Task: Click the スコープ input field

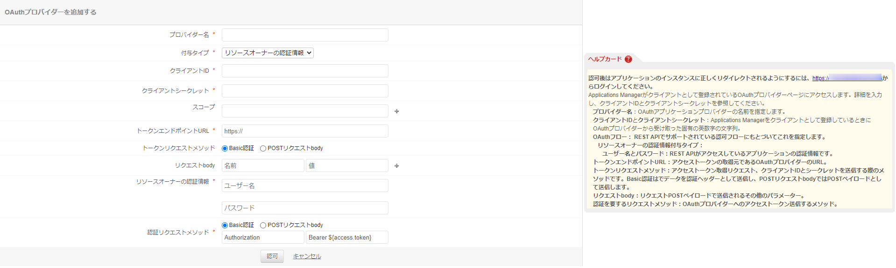Action: pyautogui.click(x=305, y=111)
